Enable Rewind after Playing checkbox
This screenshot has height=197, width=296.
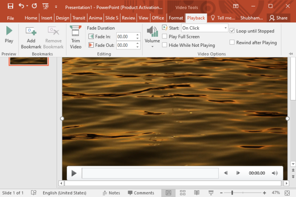(232, 42)
